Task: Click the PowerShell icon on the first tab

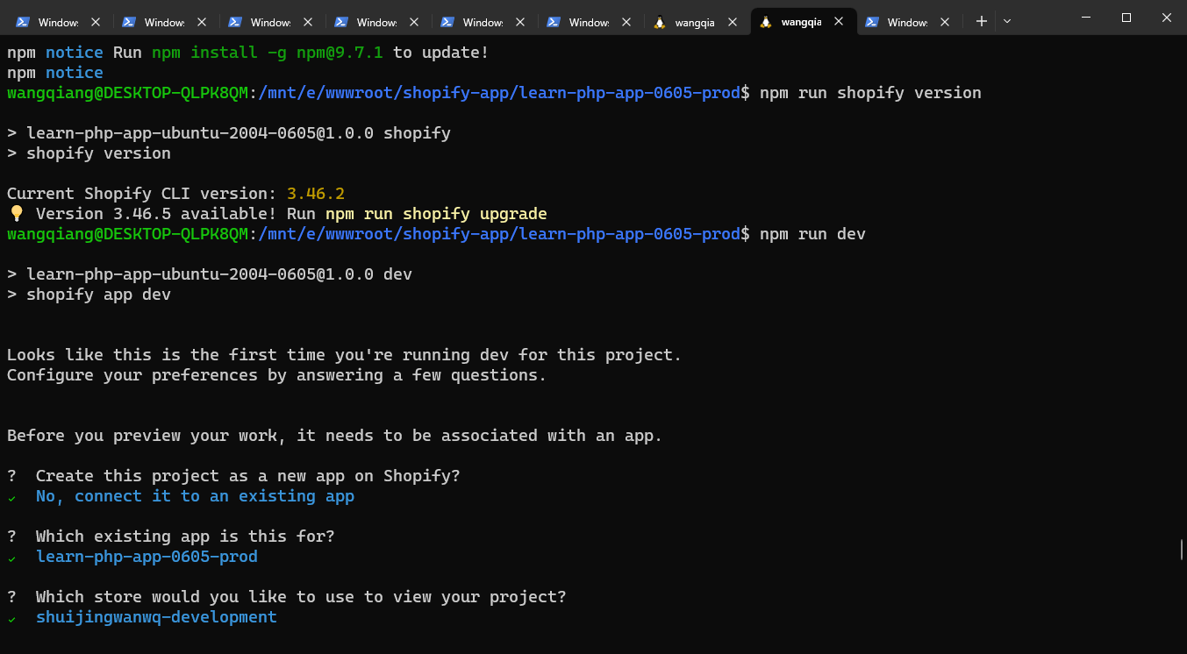Action: point(23,22)
